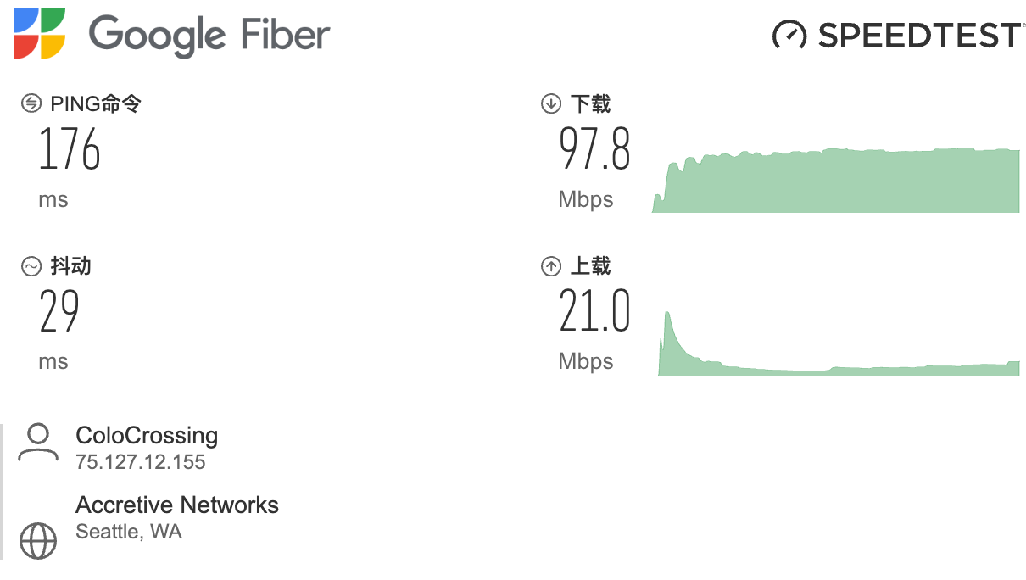1026x580 pixels.
Task: Click the Accretive Networks server name
Action: [177, 505]
